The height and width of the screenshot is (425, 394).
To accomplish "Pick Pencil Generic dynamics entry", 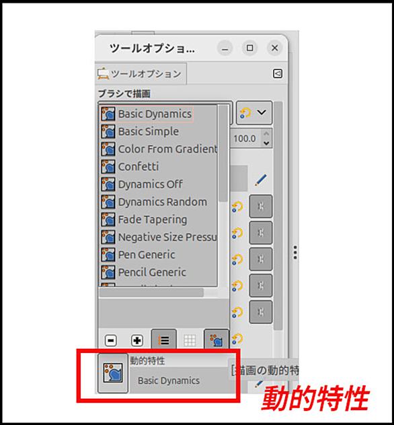I will click(x=158, y=272).
